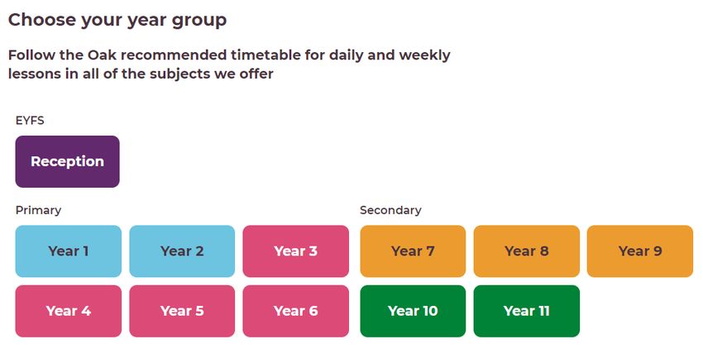This screenshot has width=703, height=349.
Task: Click the word 'weekly' in the subtitle
Action: coord(424,56)
